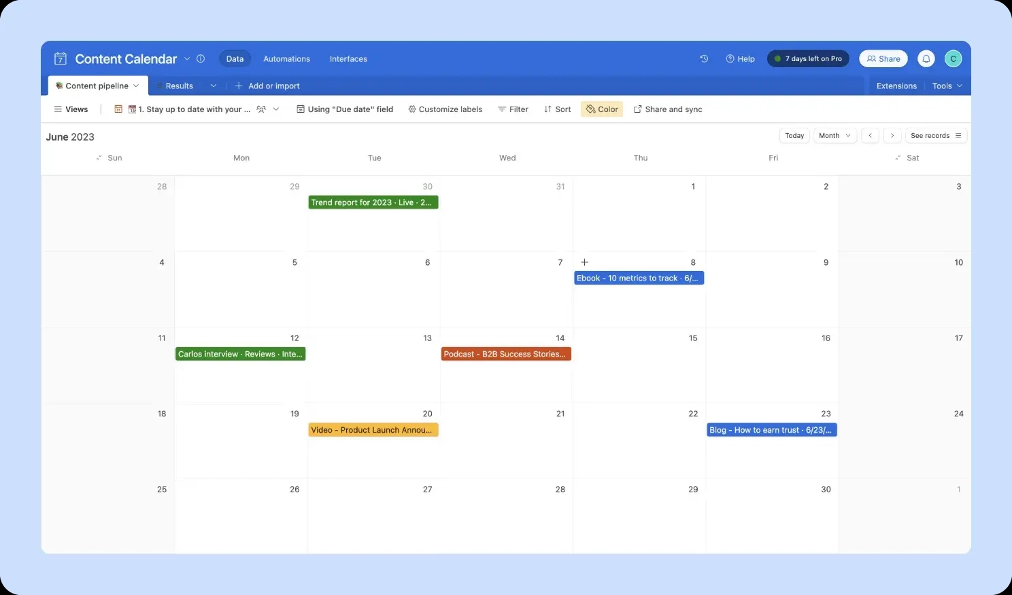Open Video - Product Launch Announcement record
The width and height of the screenshot is (1012, 595).
[x=373, y=430]
